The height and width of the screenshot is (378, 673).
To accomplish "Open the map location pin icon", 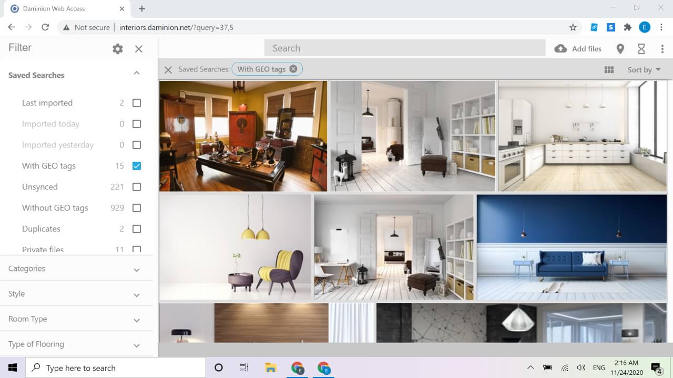I will pyautogui.click(x=620, y=49).
